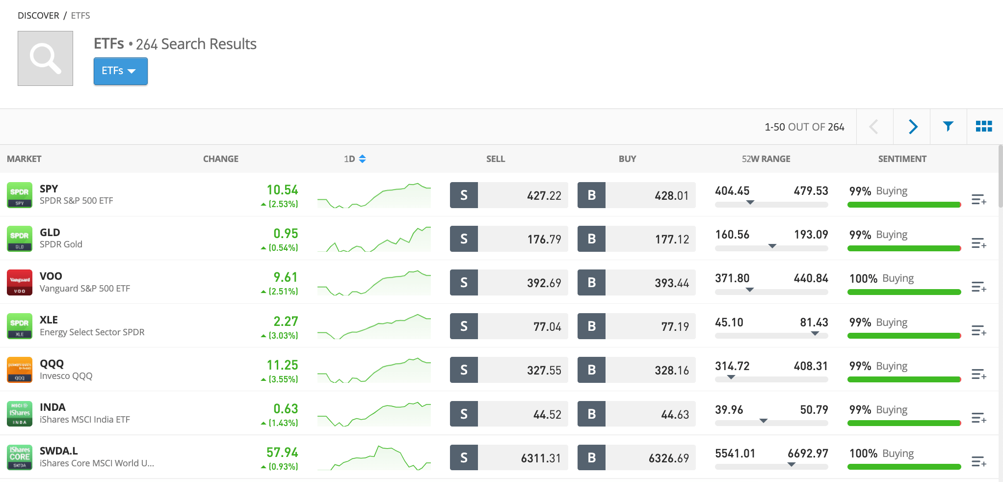The width and height of the screenshot is (1003, 482).
Task: Buy VOO at 393.44
Action: point(636,283)
